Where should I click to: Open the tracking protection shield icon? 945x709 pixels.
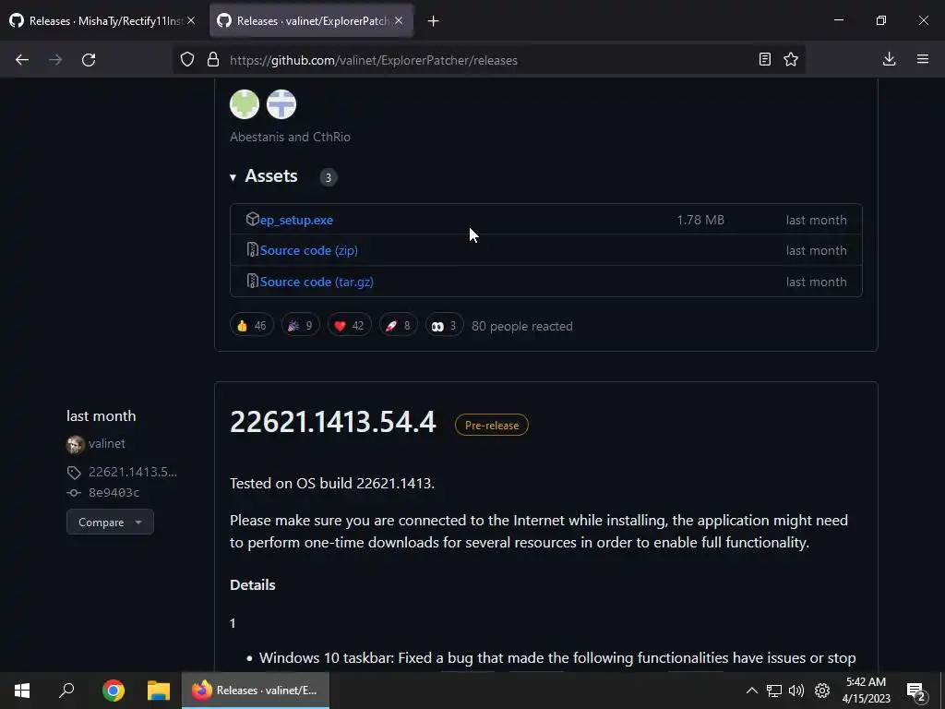coord(187,60)
